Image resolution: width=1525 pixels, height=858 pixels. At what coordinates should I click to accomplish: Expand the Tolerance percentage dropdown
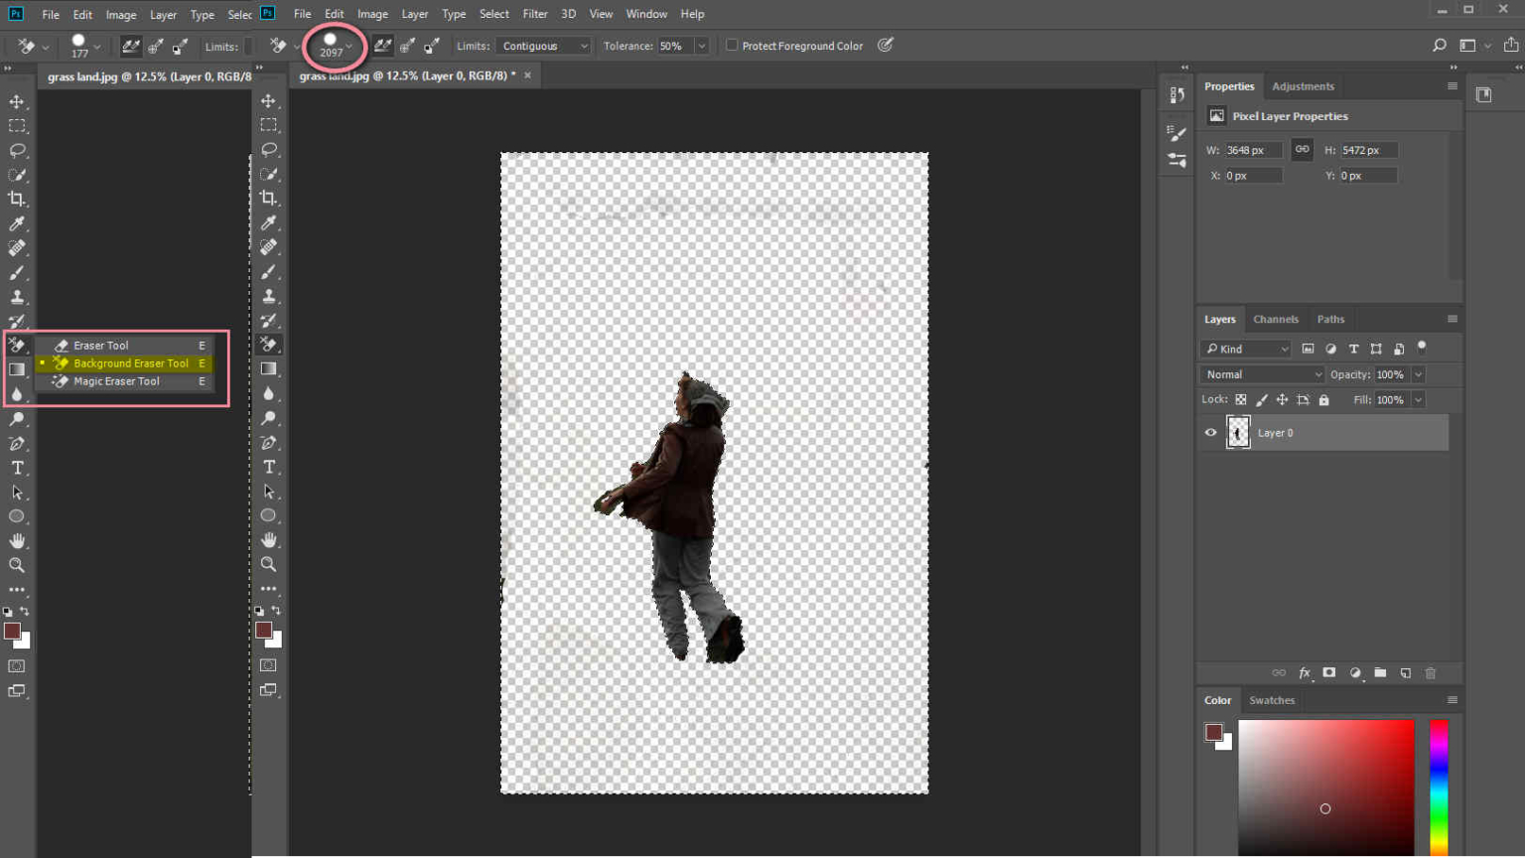coord(702,46)
